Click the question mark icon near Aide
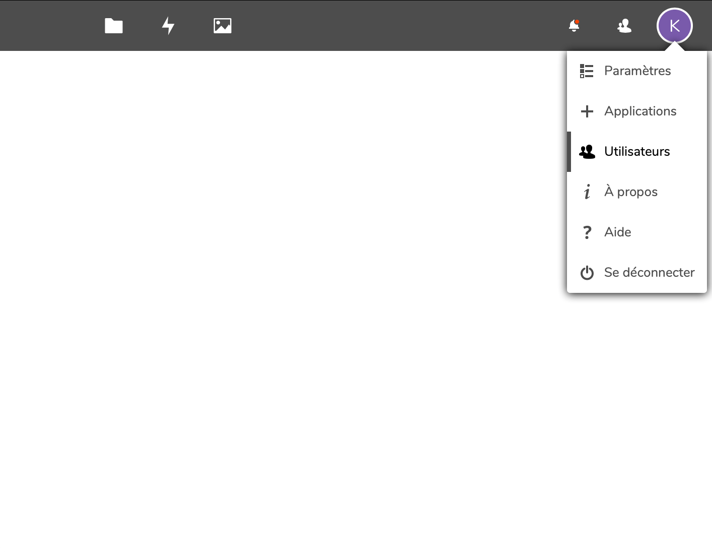The width and height of the screenshot is (712, 552). pyautogui.click(x=587, y=232)
